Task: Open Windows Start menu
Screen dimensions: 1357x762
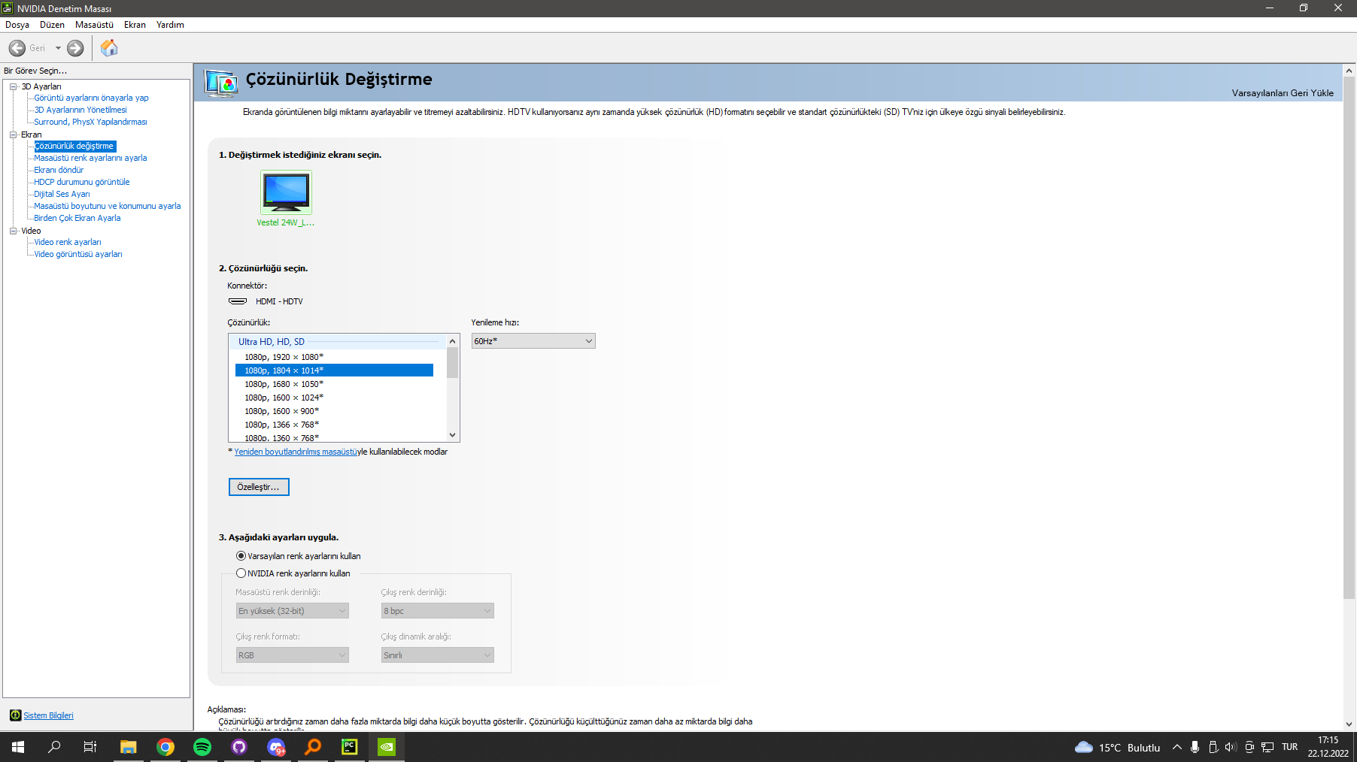Action: (18, 747)
